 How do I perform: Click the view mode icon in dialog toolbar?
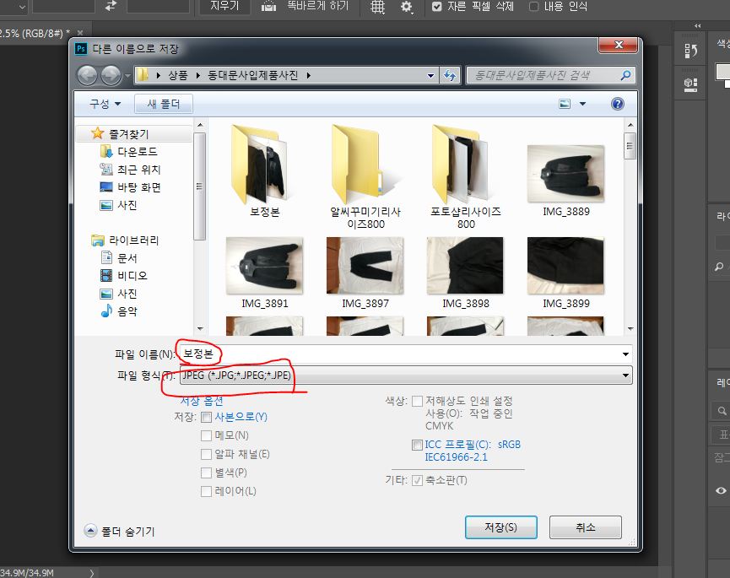(x=565, y=104)
